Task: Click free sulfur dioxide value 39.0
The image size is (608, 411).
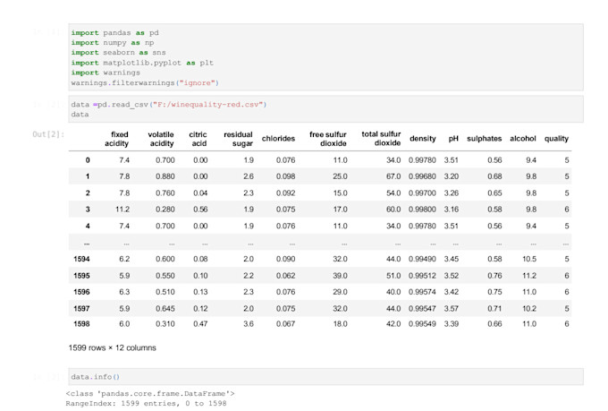Action: point(340,276)
